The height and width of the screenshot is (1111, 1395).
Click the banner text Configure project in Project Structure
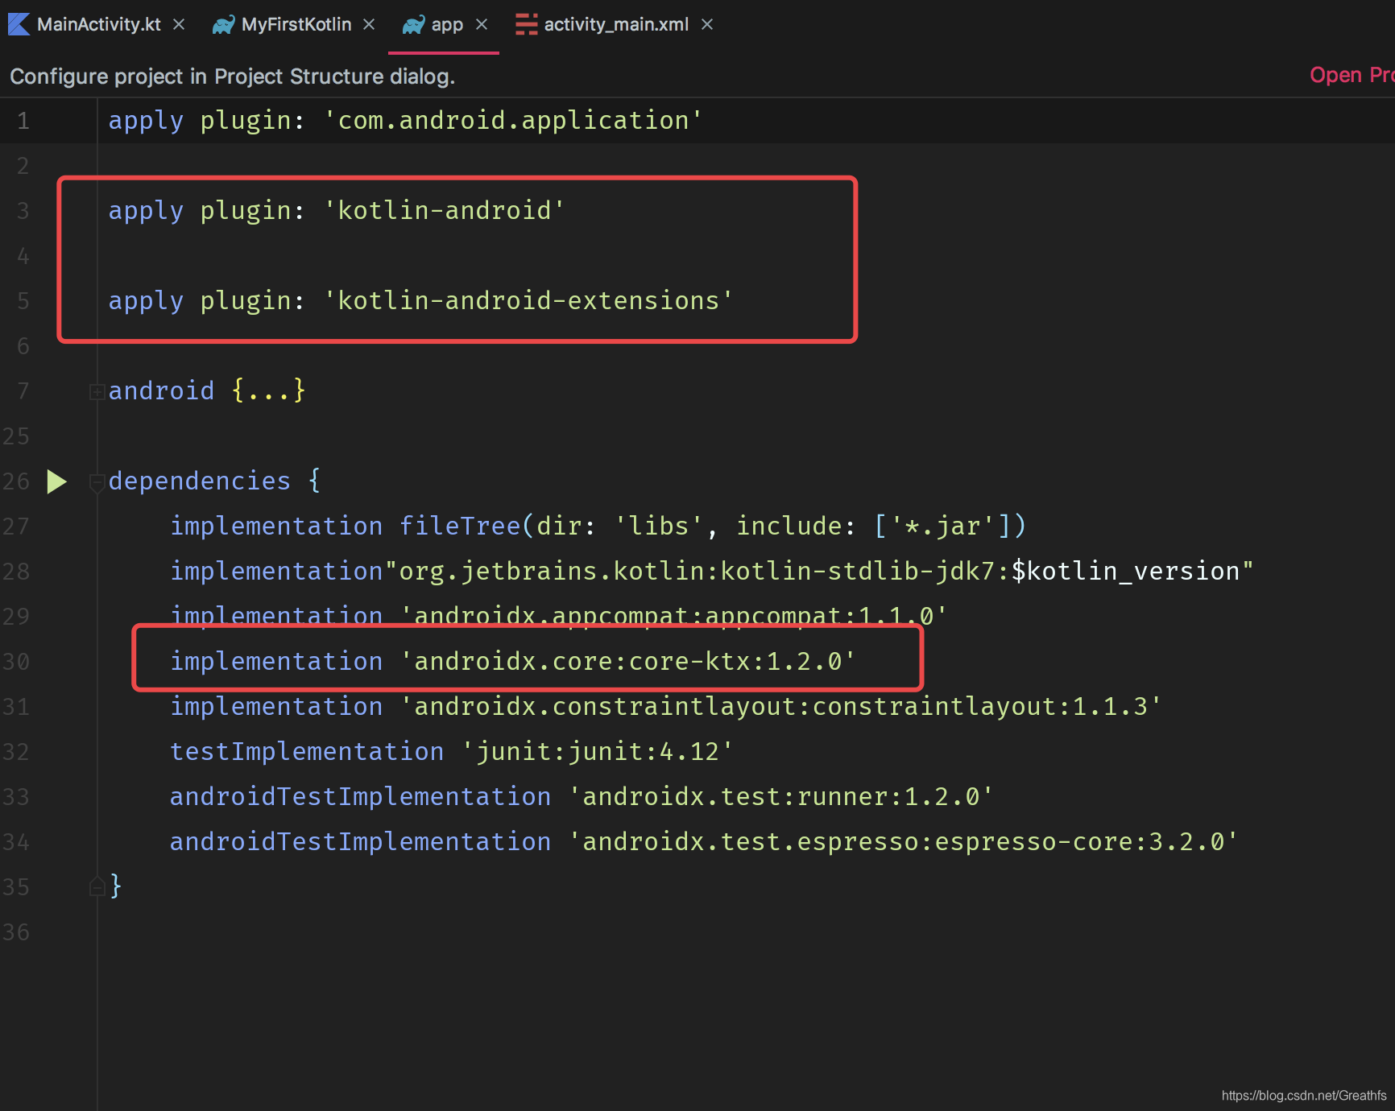pyautogui.click(x=233, y=76)
